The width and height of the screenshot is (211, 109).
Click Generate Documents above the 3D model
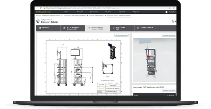[169, 35]
